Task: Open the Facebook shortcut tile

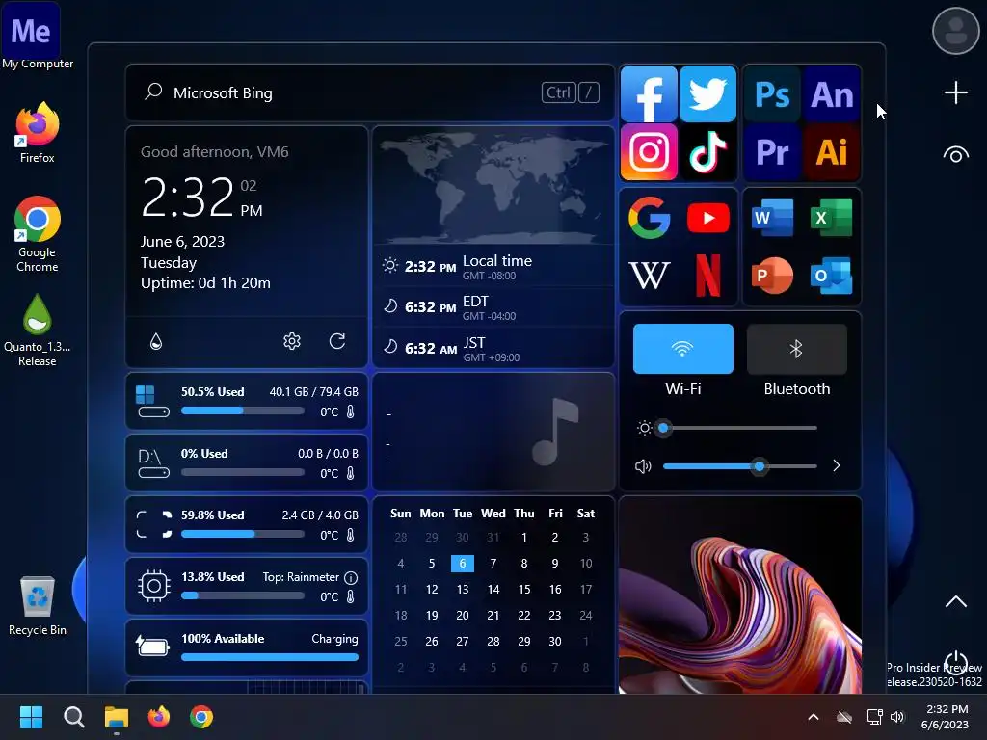Action: pos(649,93)
